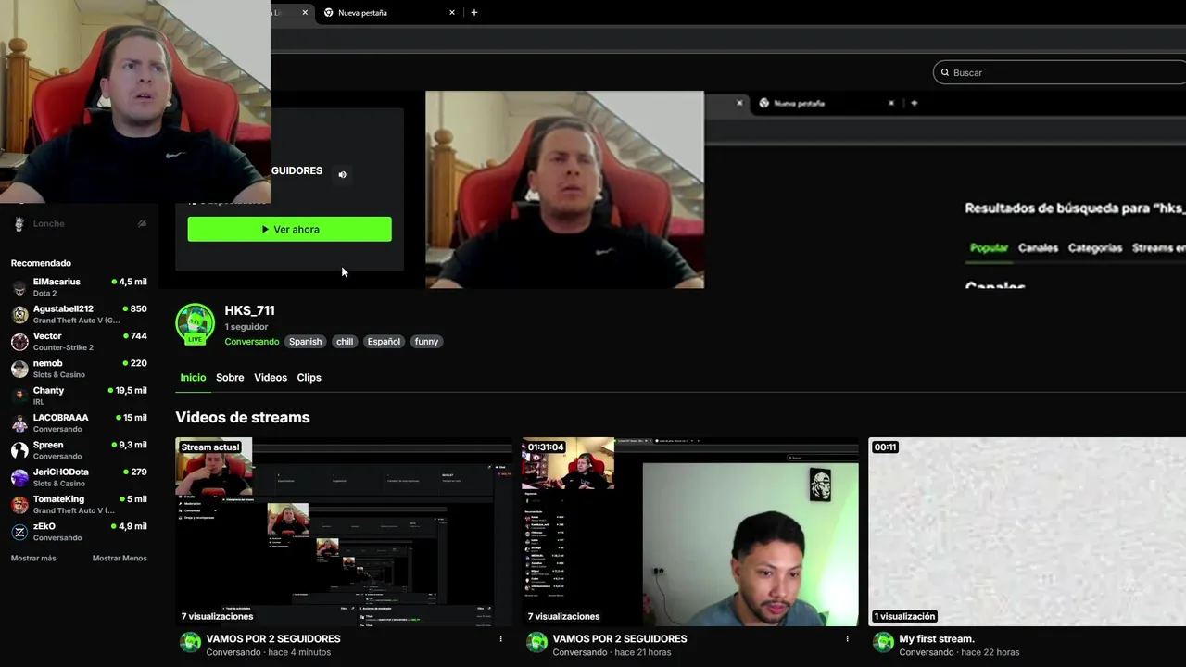Viewport: 1186px width, 667px height.
Task: Open ElMacarius avatar in Recomendado
Action: pos(19,287)
